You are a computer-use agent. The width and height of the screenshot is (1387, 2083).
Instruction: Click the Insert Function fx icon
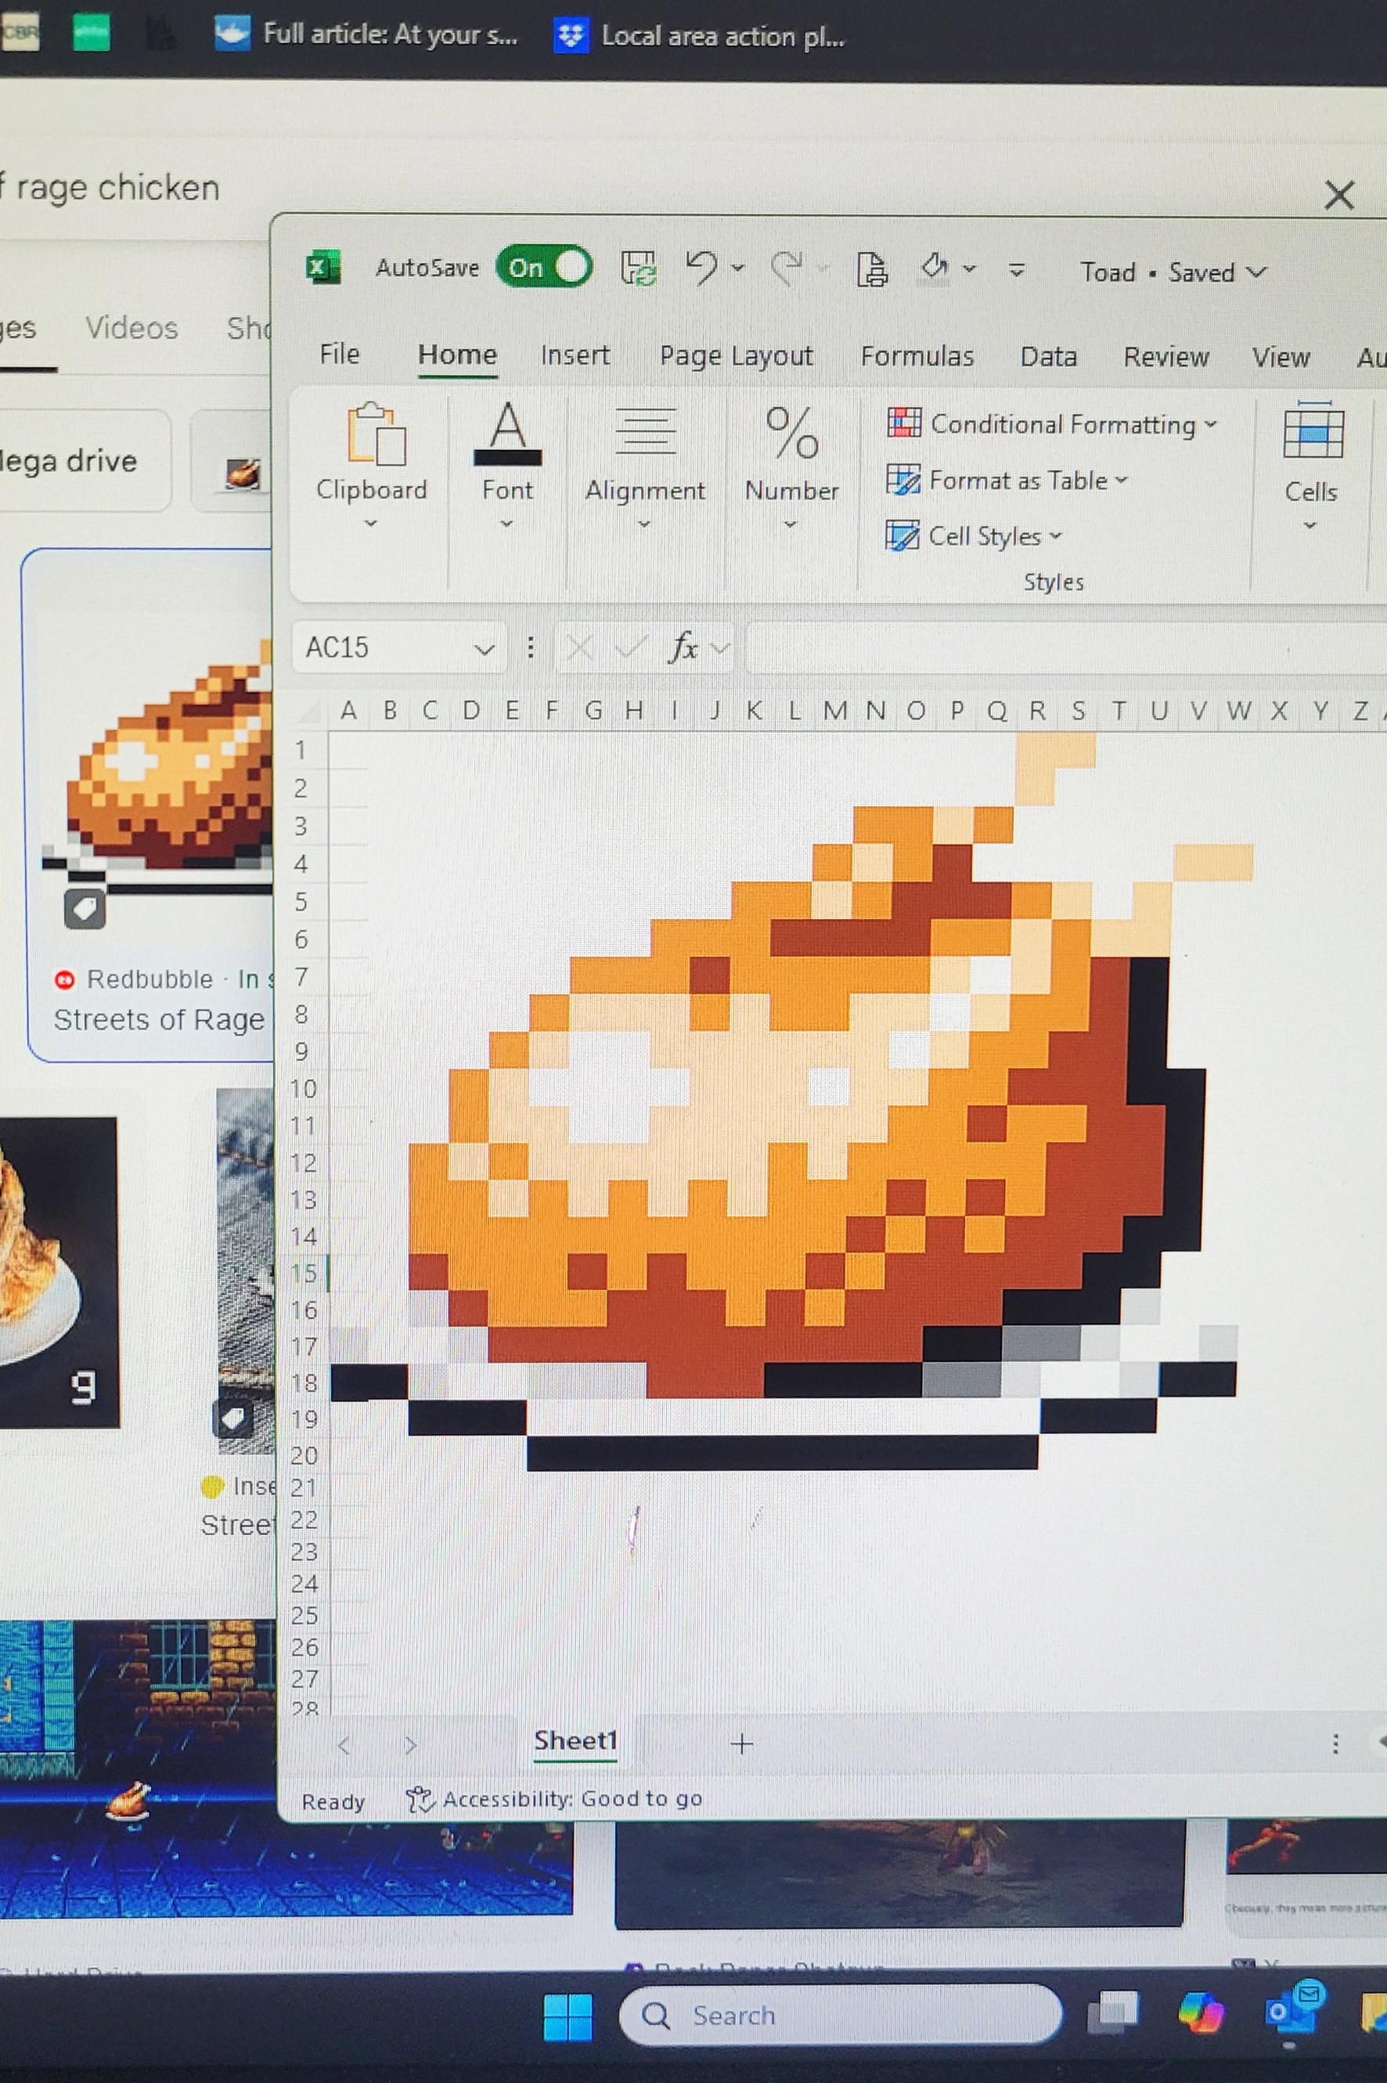(684, 648)
